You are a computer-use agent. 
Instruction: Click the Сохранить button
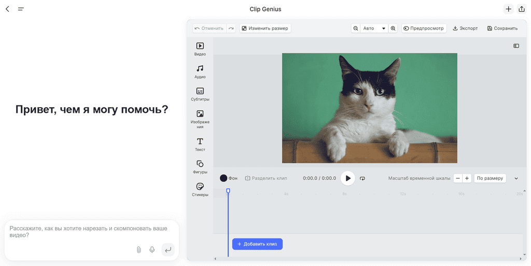tap(502, 28)
